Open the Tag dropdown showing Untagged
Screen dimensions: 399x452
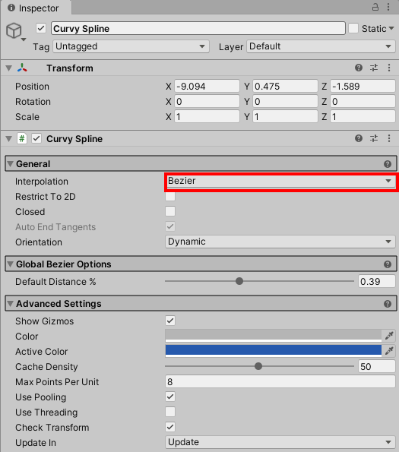point(131,46)
